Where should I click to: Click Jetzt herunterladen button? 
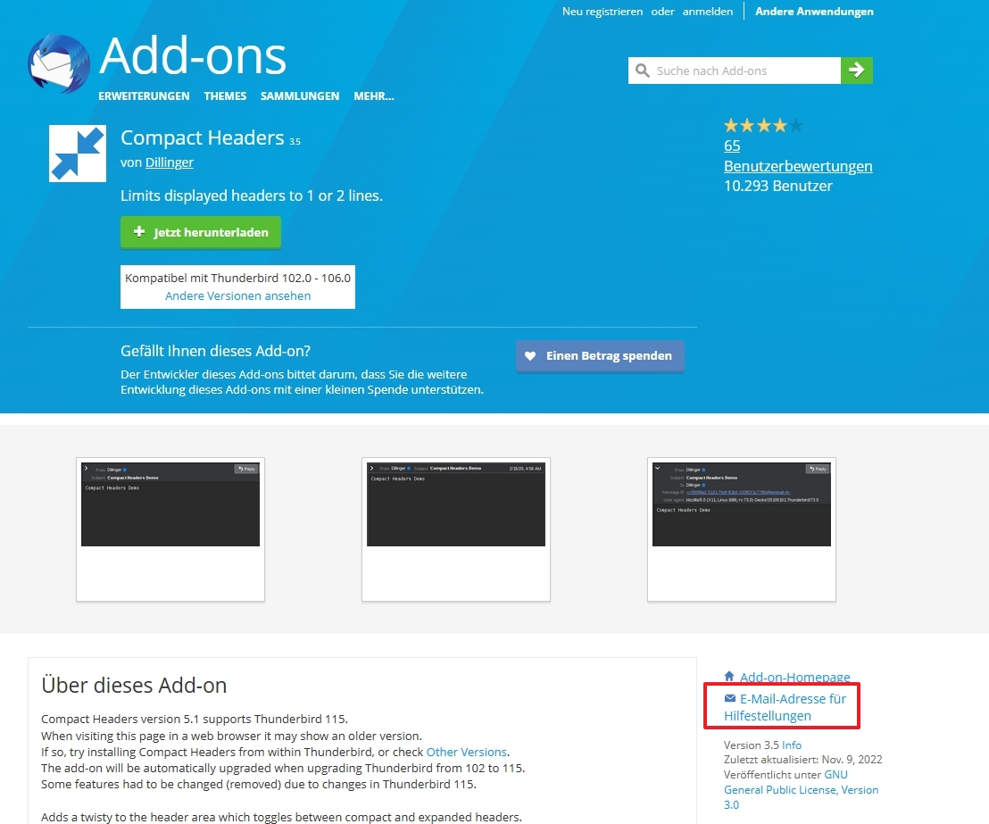[x=201, y=232]
